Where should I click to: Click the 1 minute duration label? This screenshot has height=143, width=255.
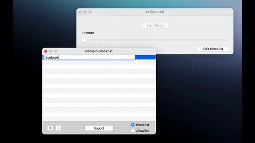pyautogui.click(x=88, y=33)
